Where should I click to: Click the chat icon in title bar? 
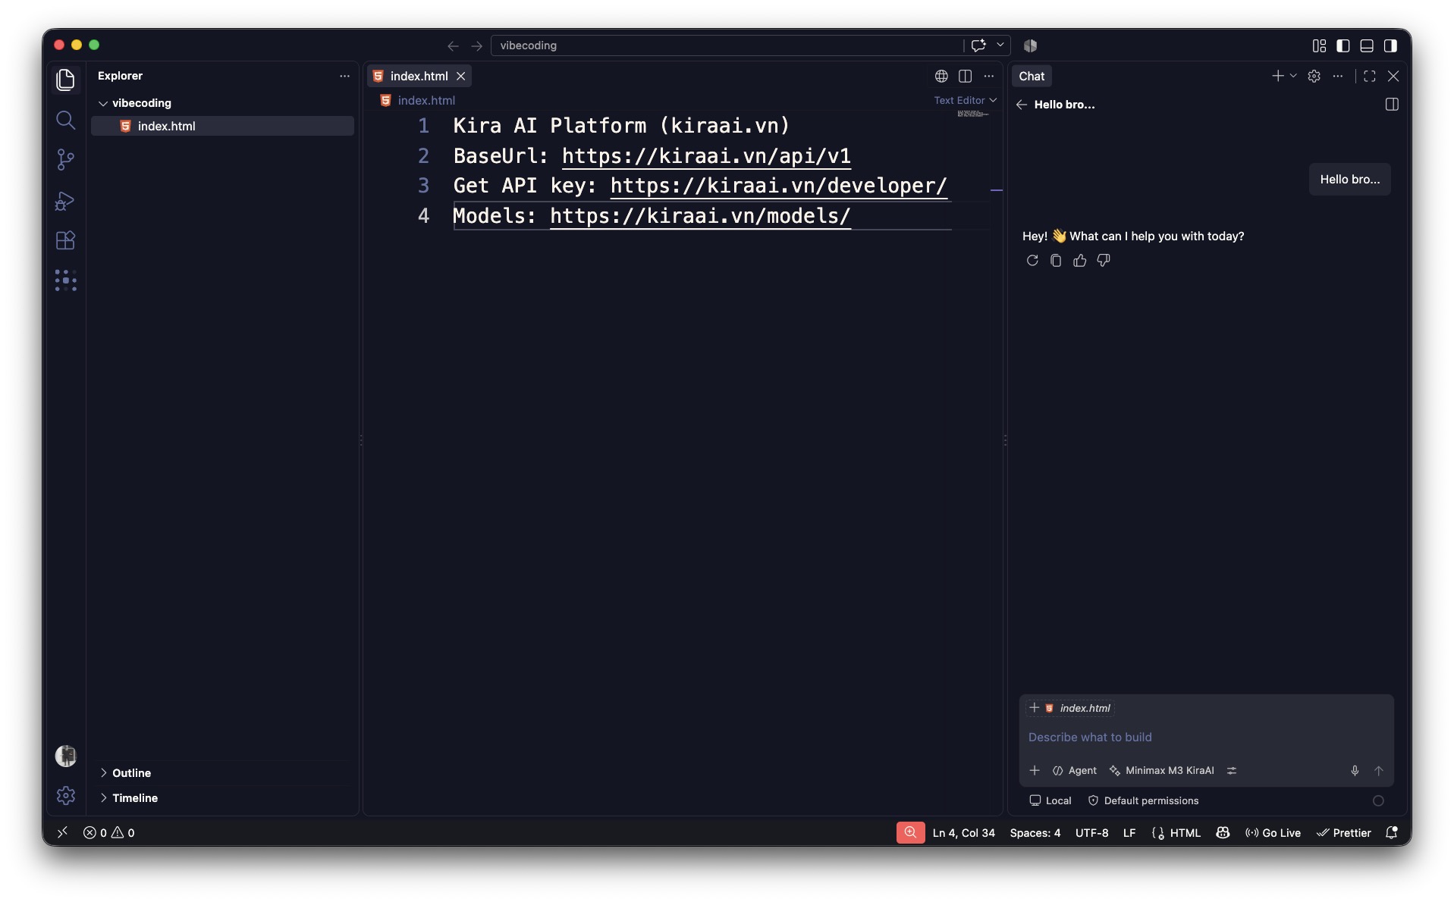(x=978, y=45)
